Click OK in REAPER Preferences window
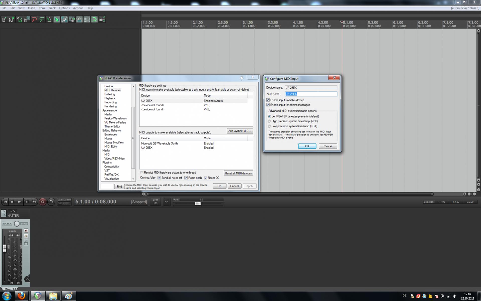The width and height of the screenshot is (481, 301). pyautogui.click(x=219, y=186)
